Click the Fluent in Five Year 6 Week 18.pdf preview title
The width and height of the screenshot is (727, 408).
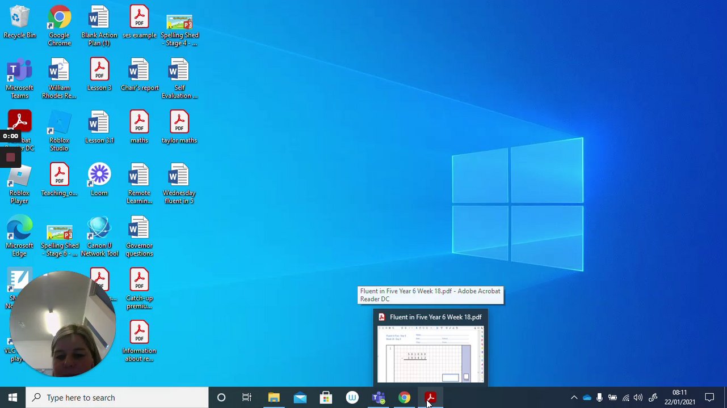click(x=435, y=317)
